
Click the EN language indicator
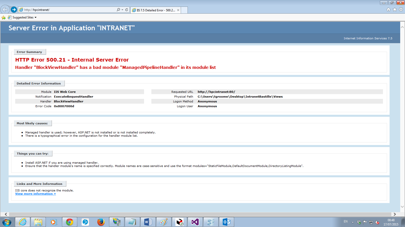pyautogui.click(x=346, y=221)
